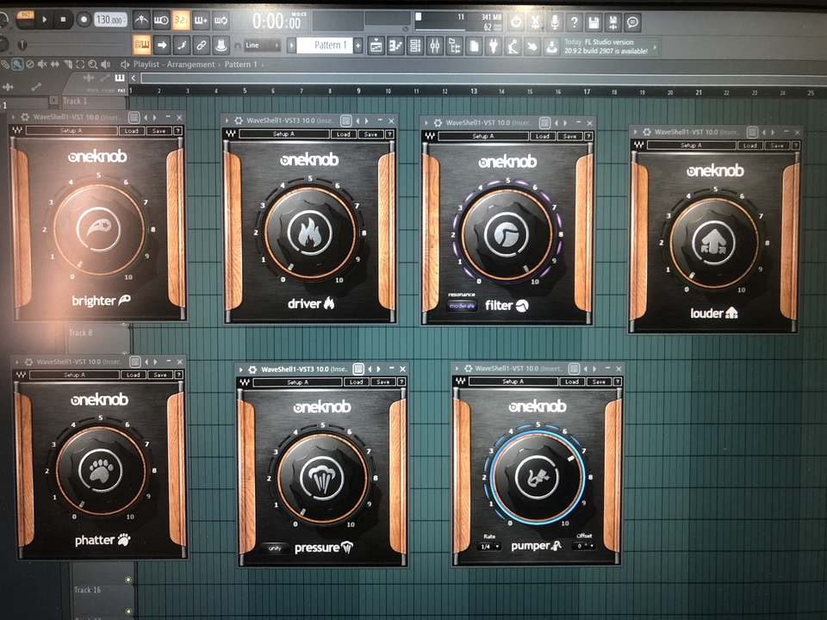Image resolution: width=827 pixels, height=620 pixels.
Task: Expand menu arrow of pumper plugin window
Action: click(457, 369)
